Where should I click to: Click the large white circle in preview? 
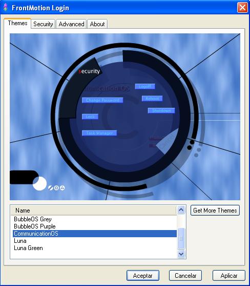39,183
